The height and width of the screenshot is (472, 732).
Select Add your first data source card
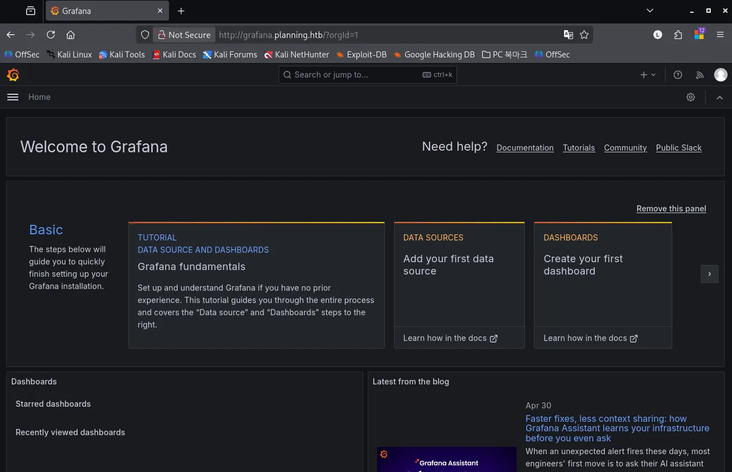[x=459, y=274]
